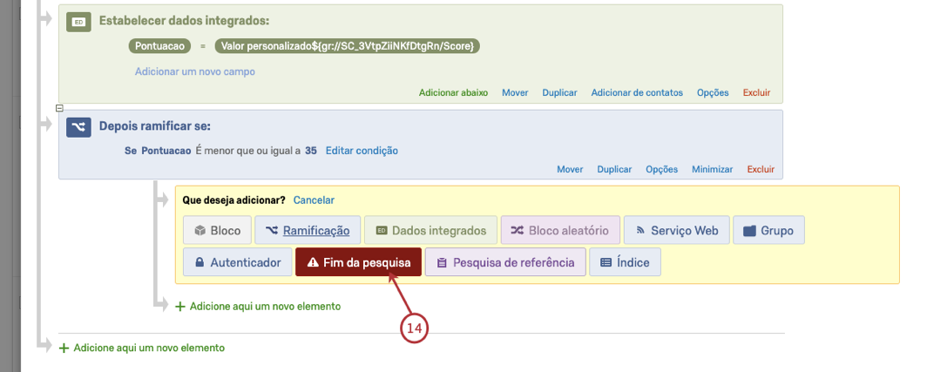Click Editar condição link

point(362,151)
